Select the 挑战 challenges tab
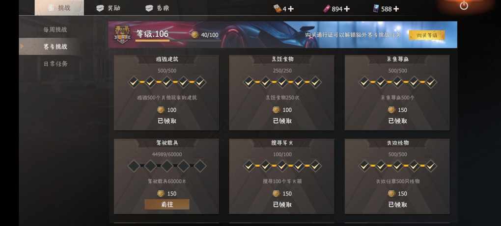The image size is (501, 226). tap(59, 8)
